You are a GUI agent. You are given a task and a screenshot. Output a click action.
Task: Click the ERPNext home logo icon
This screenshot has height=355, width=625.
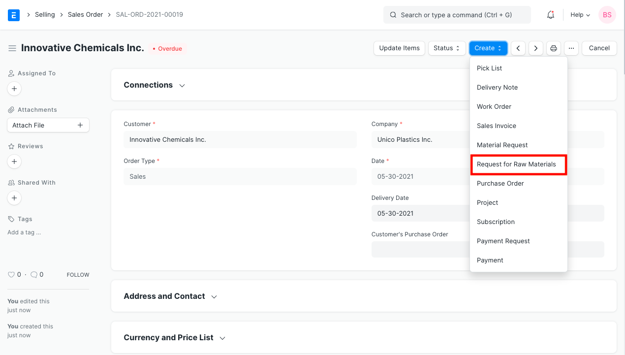(x=14, y=15)
